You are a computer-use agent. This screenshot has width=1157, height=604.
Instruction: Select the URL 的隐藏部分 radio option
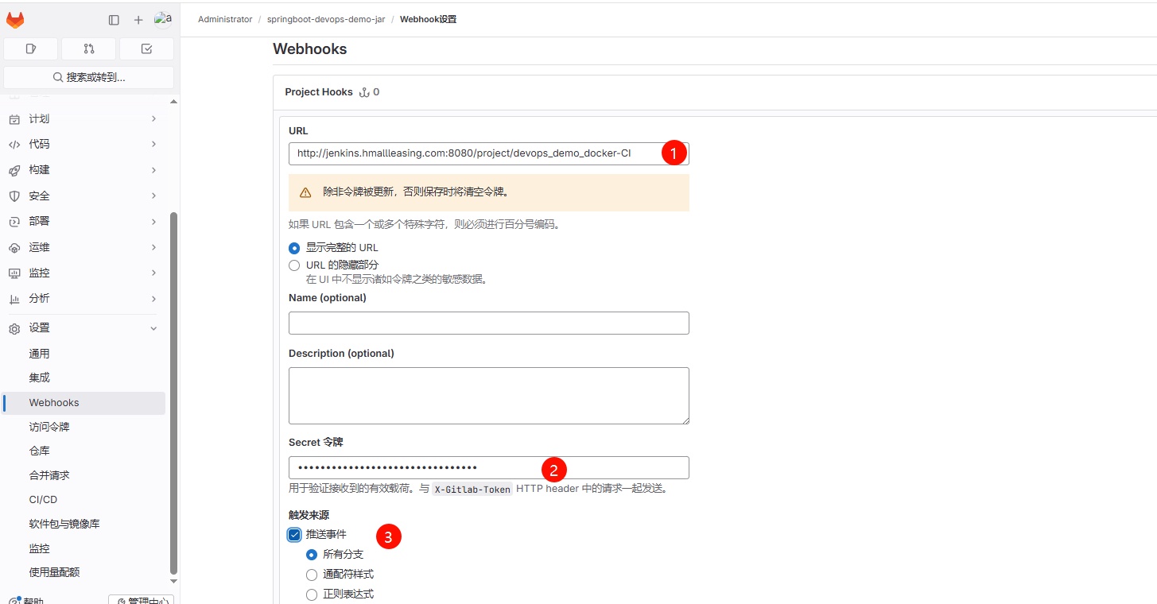coord(294,265)
